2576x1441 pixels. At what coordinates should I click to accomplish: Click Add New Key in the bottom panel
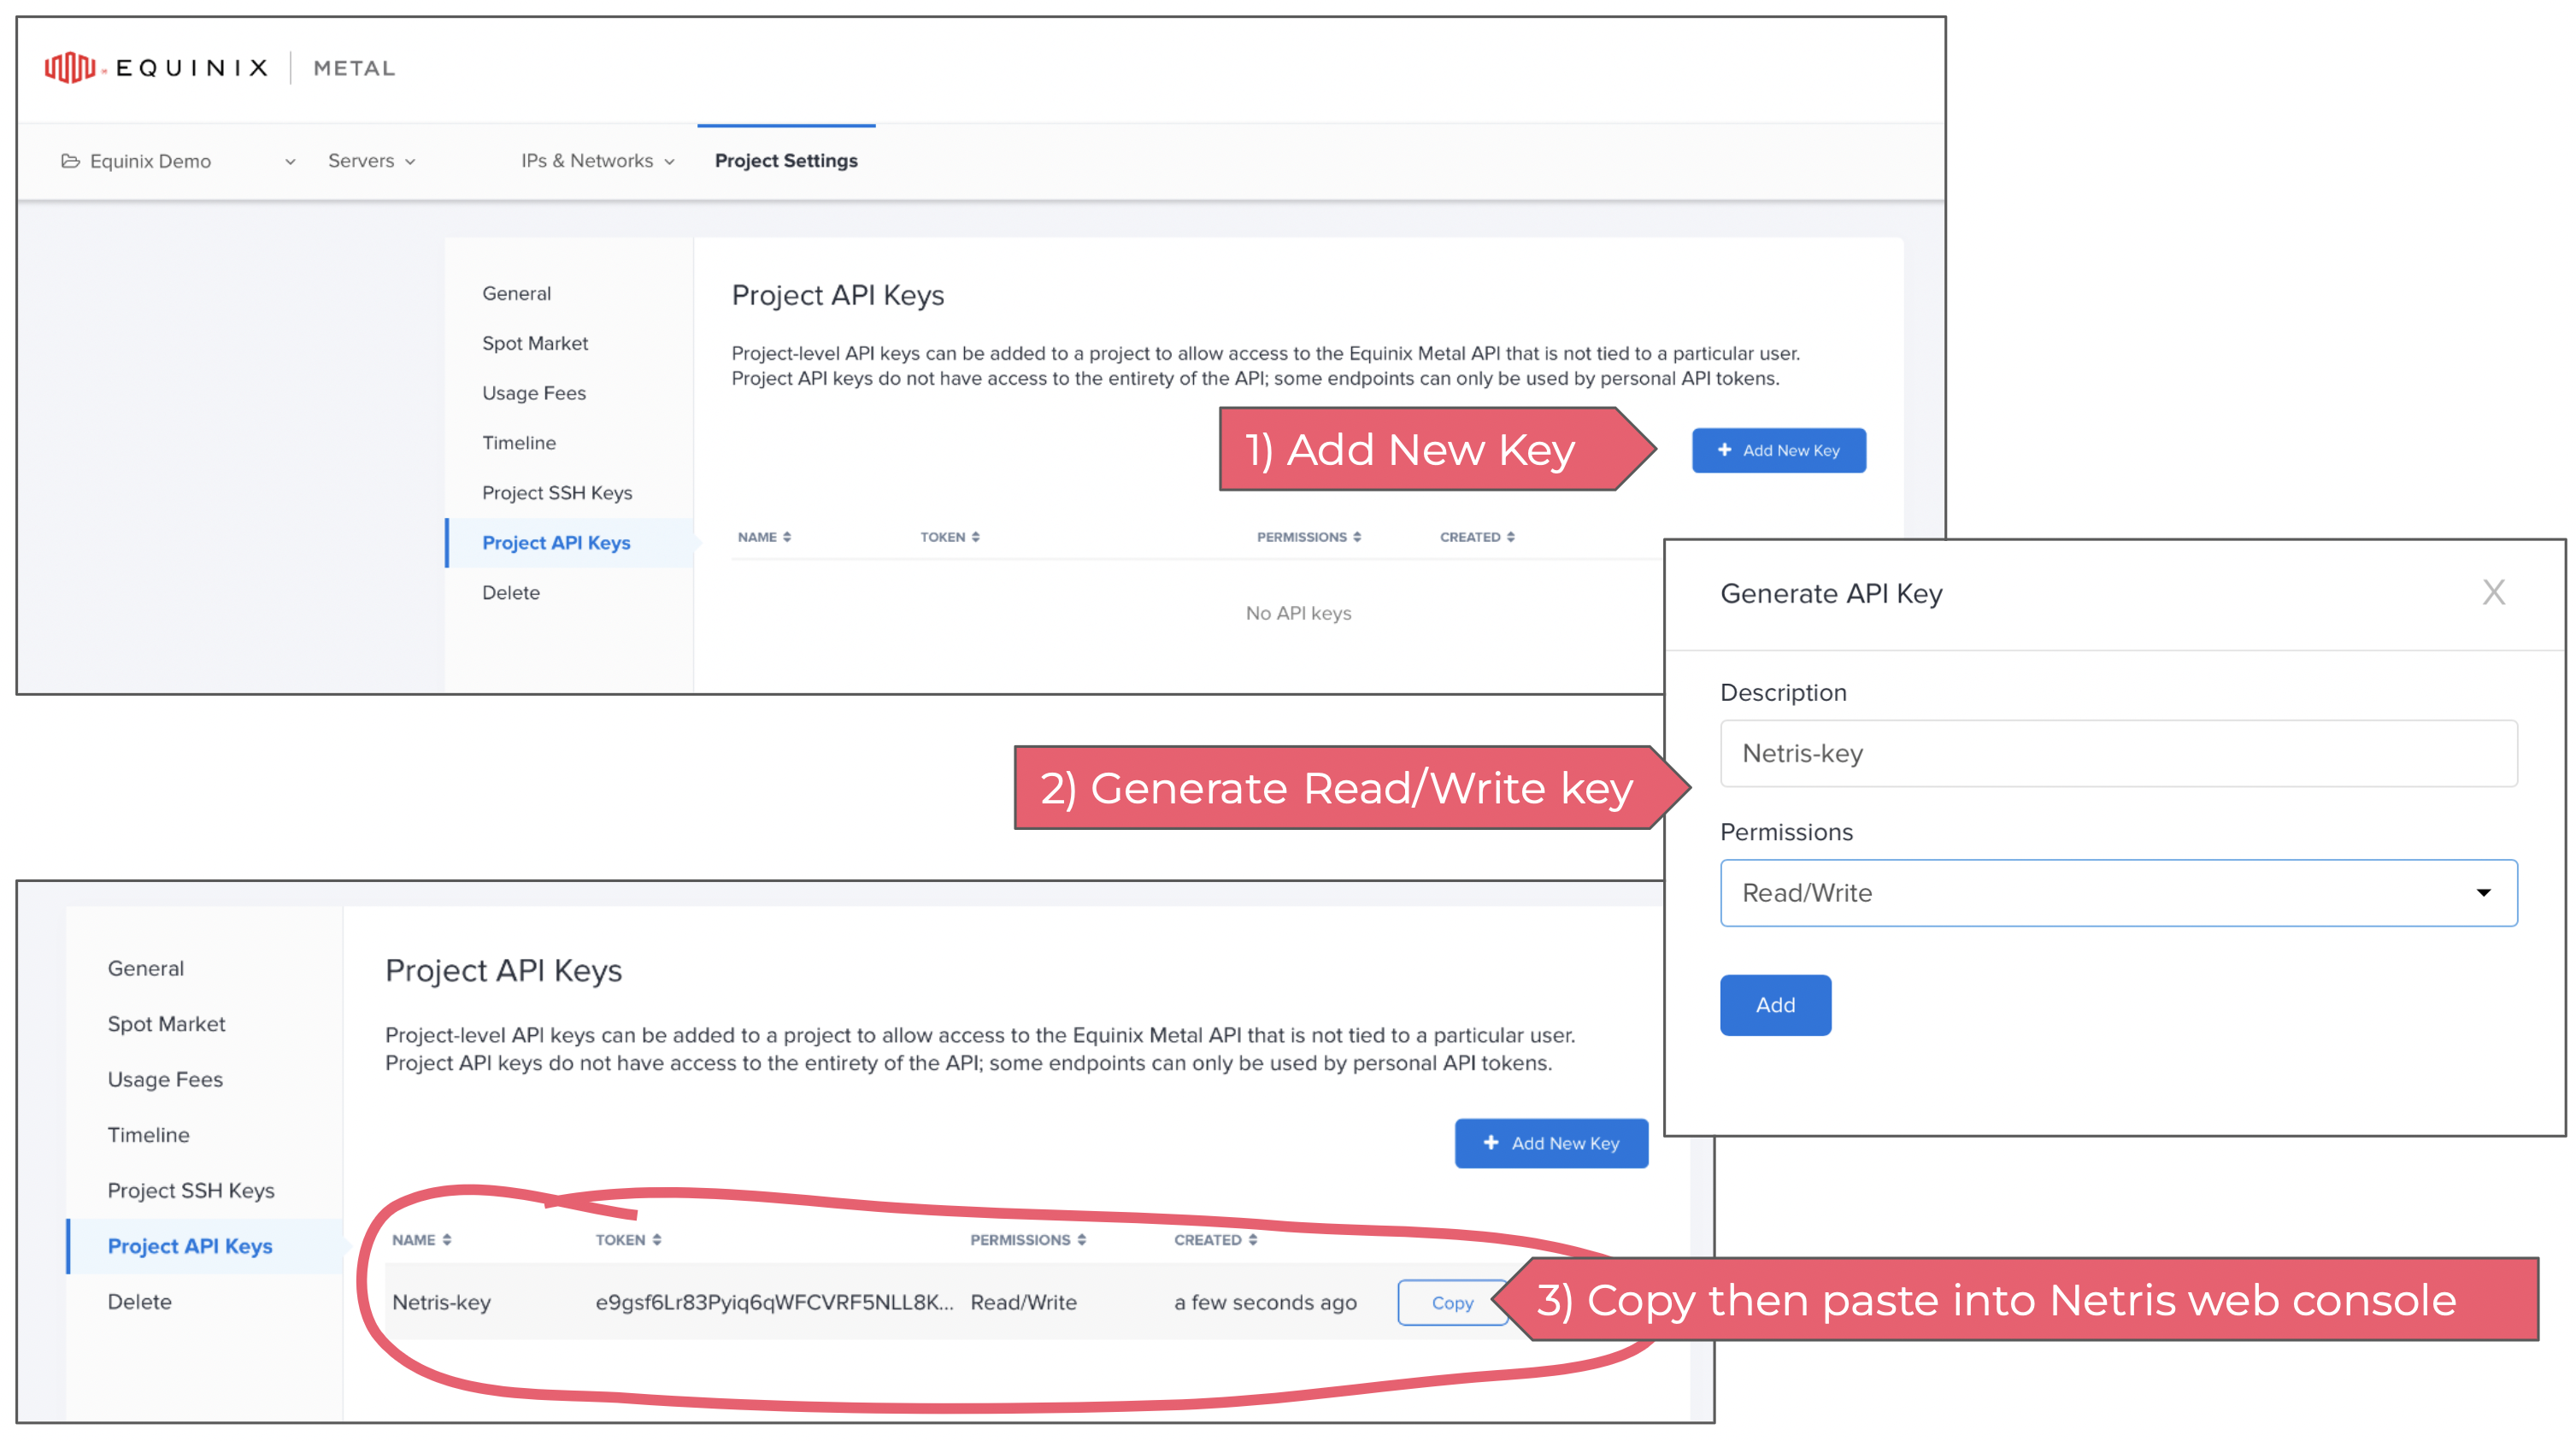1552,1143
